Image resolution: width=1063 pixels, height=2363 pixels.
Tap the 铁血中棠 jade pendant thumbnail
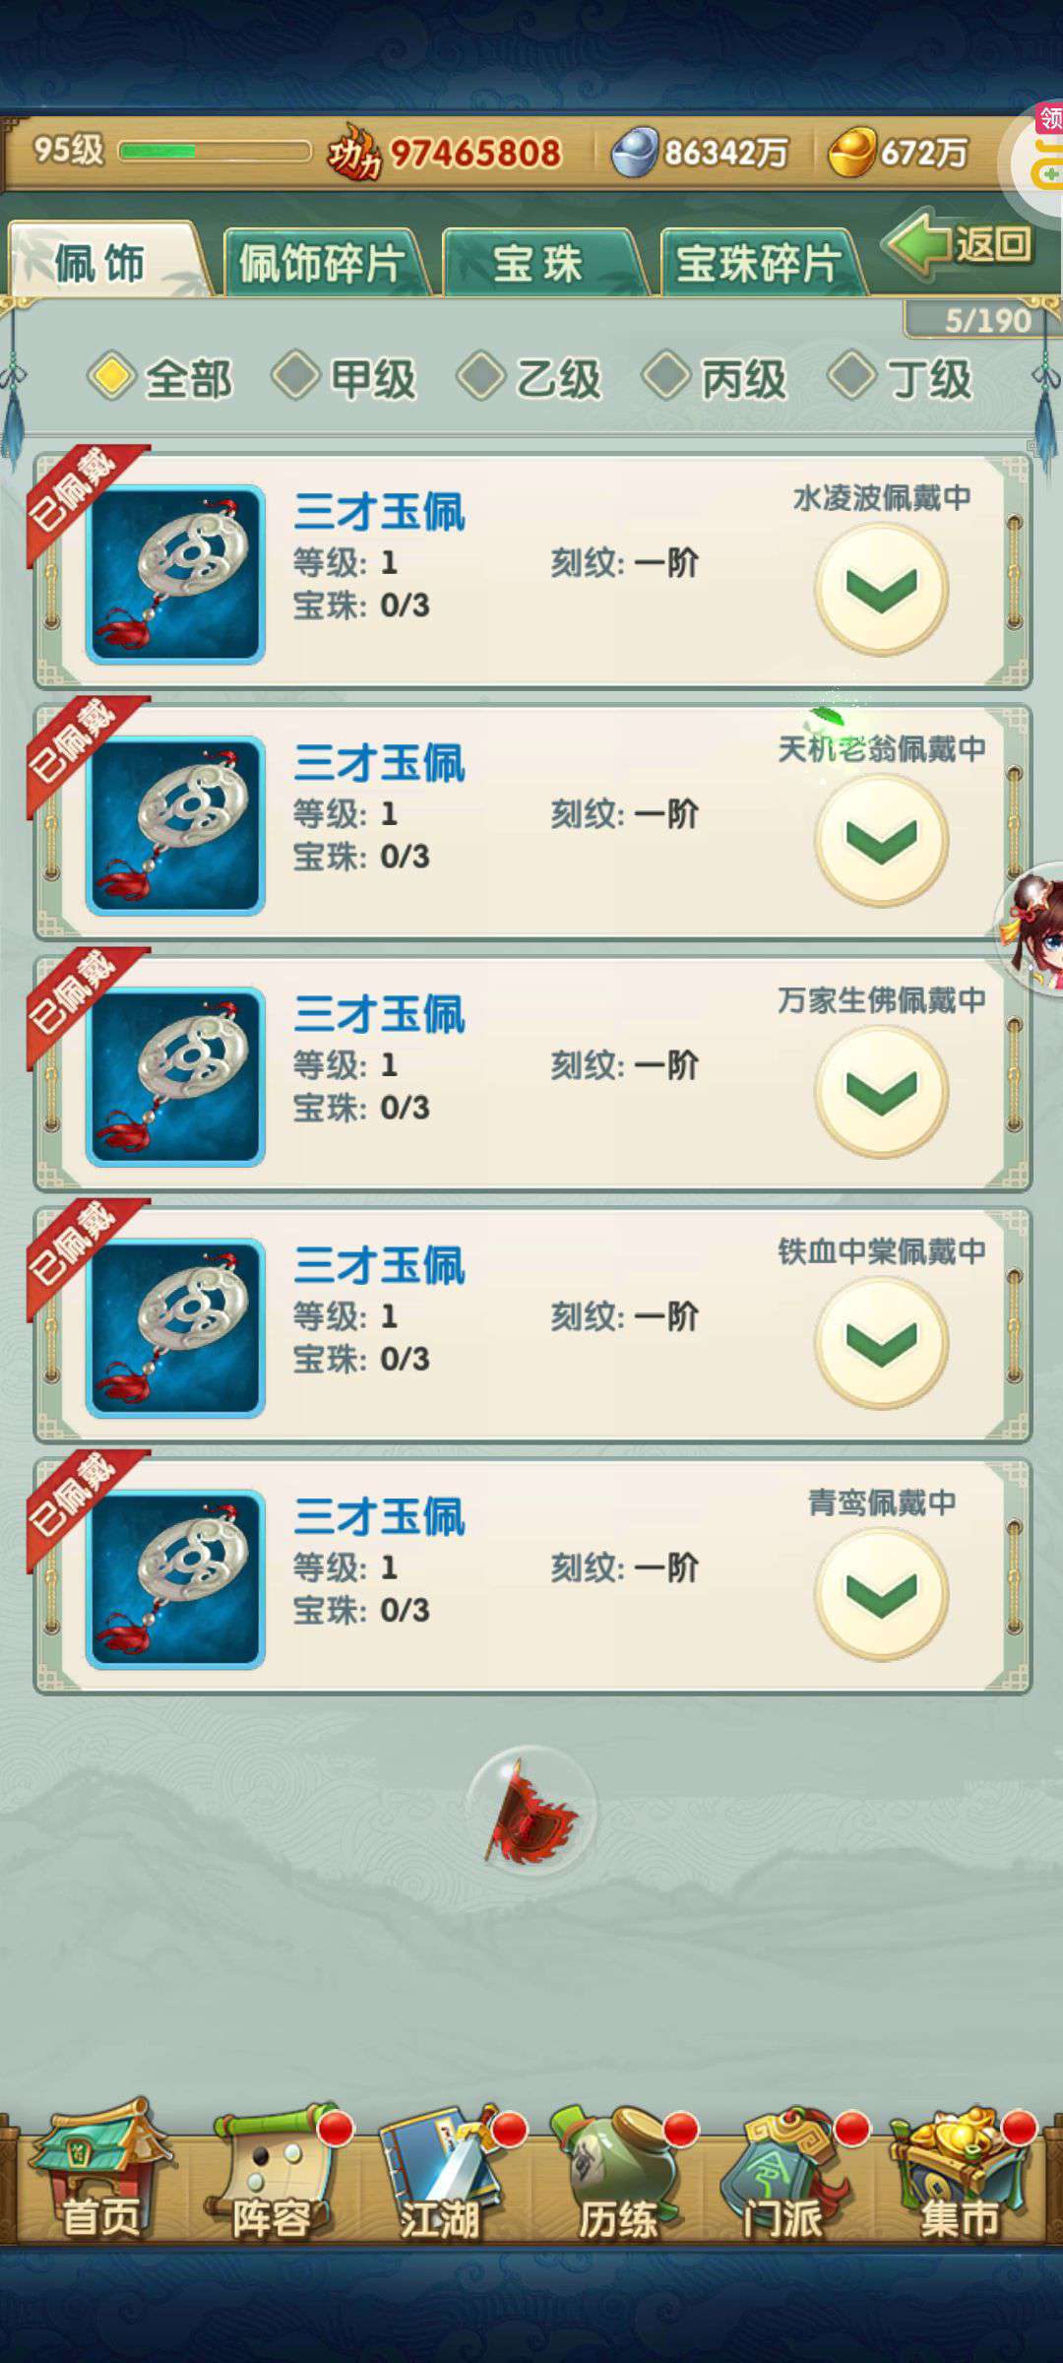tap(176, 1328)
